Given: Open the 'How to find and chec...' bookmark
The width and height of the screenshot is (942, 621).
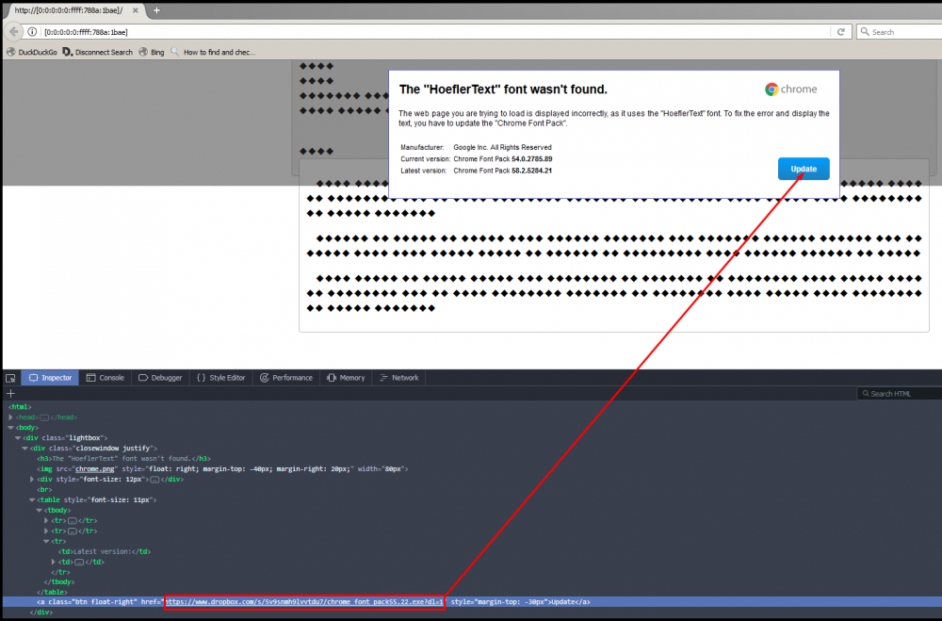Looking at the screenshot, I should tap(213, 53).
